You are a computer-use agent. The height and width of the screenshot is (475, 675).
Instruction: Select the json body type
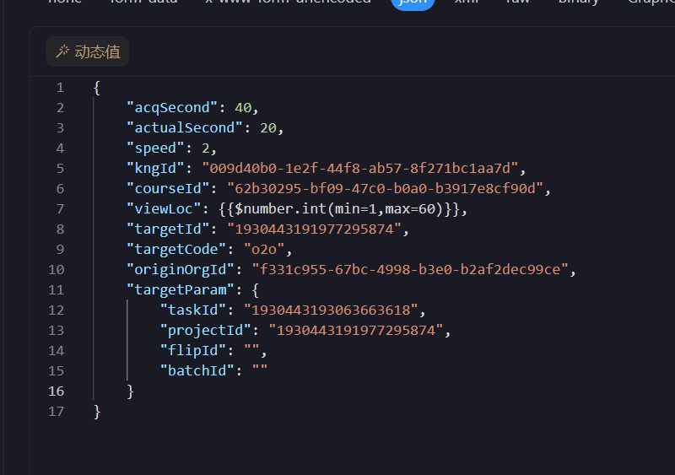pos(413,3)
